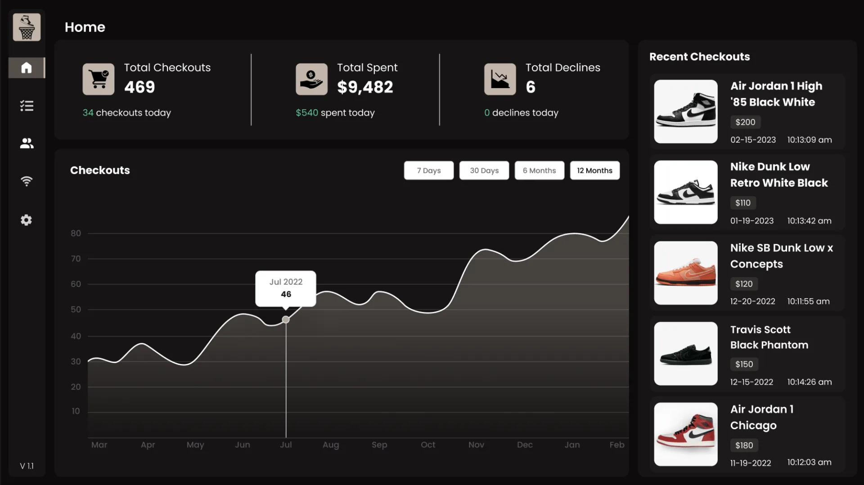
Task: Click the time 10:13:42 am
Action: pos(809,221)
